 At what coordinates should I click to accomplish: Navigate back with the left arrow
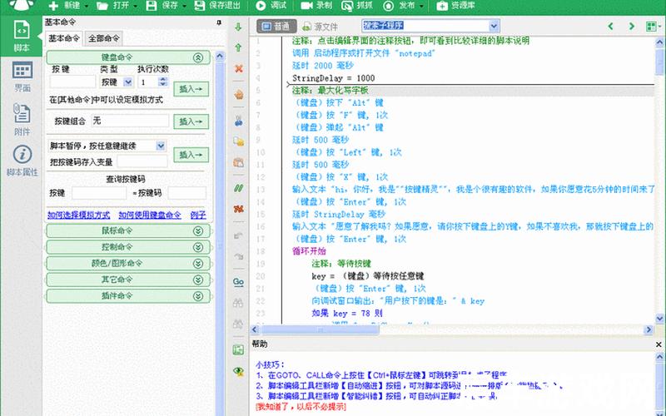(x=610, y=27)
